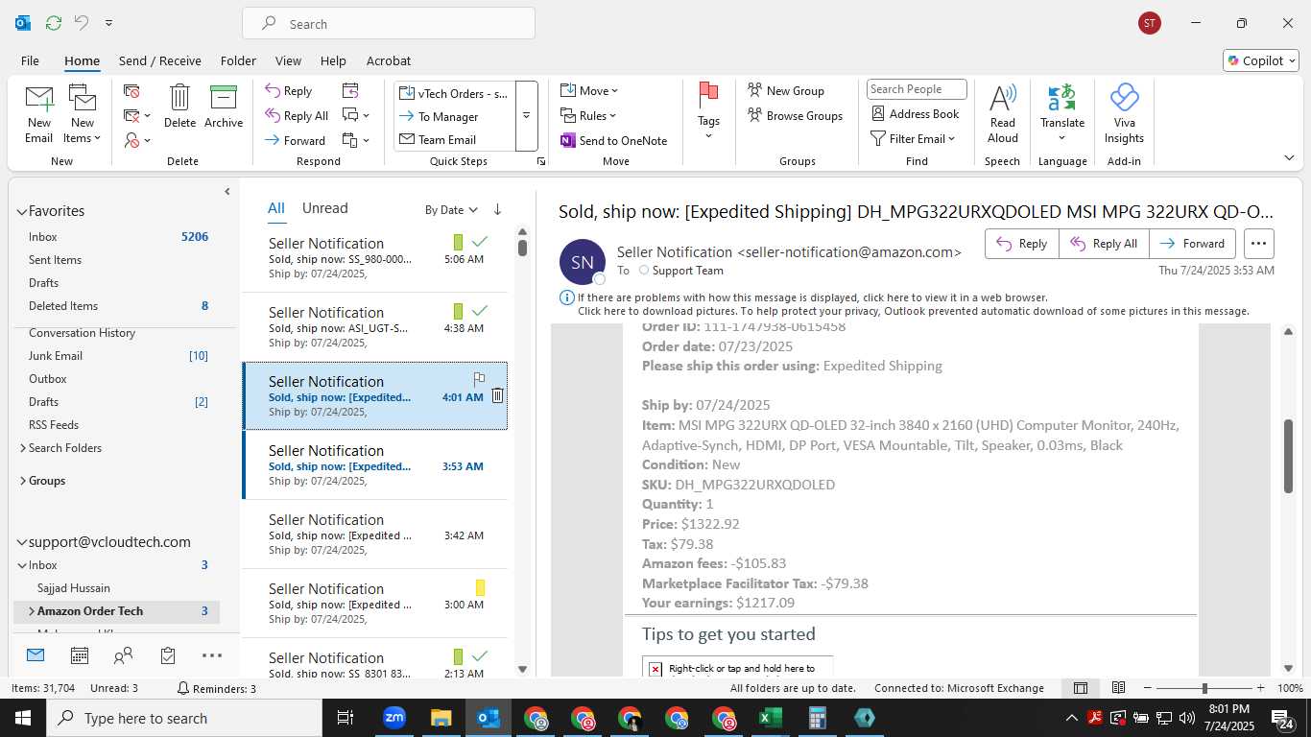Open the File tab
Viewport: 1311px width, 737px height.
tap(30, 60)
